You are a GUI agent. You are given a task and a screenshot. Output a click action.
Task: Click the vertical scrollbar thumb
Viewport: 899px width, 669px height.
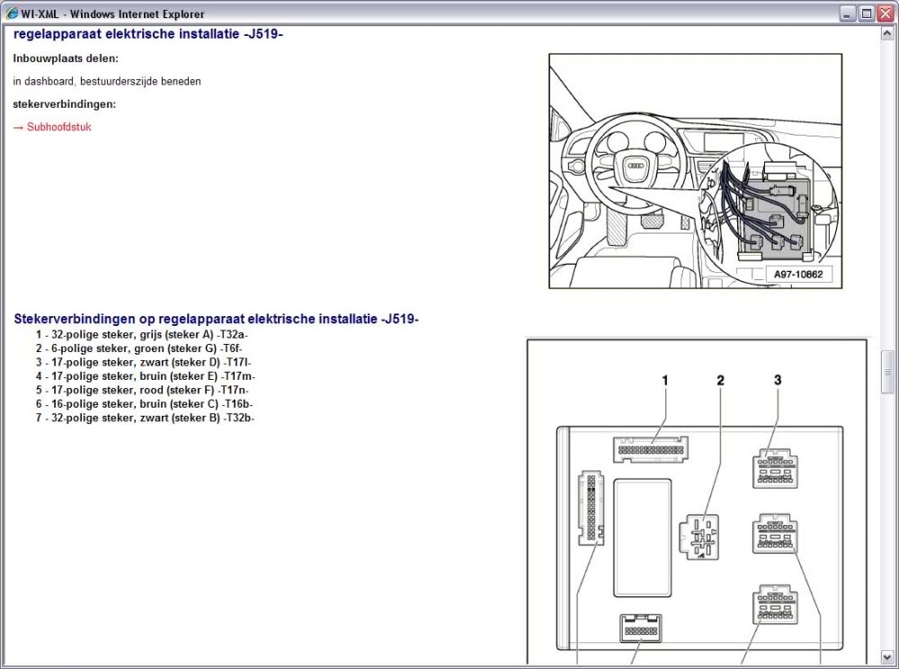[887, 373]
